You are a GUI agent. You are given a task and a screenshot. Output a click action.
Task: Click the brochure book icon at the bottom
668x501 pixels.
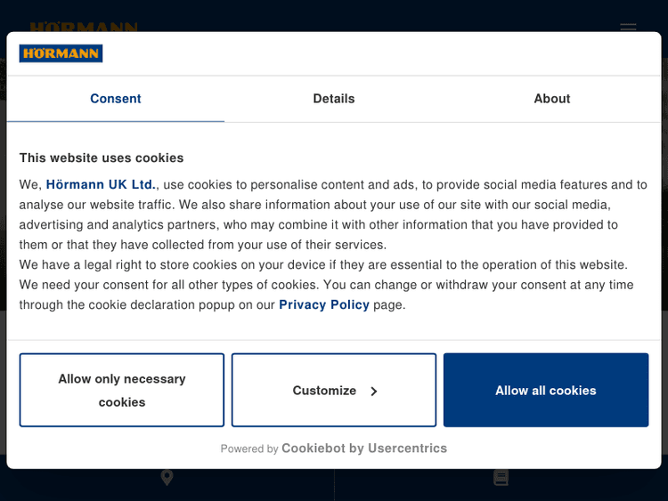501,478
